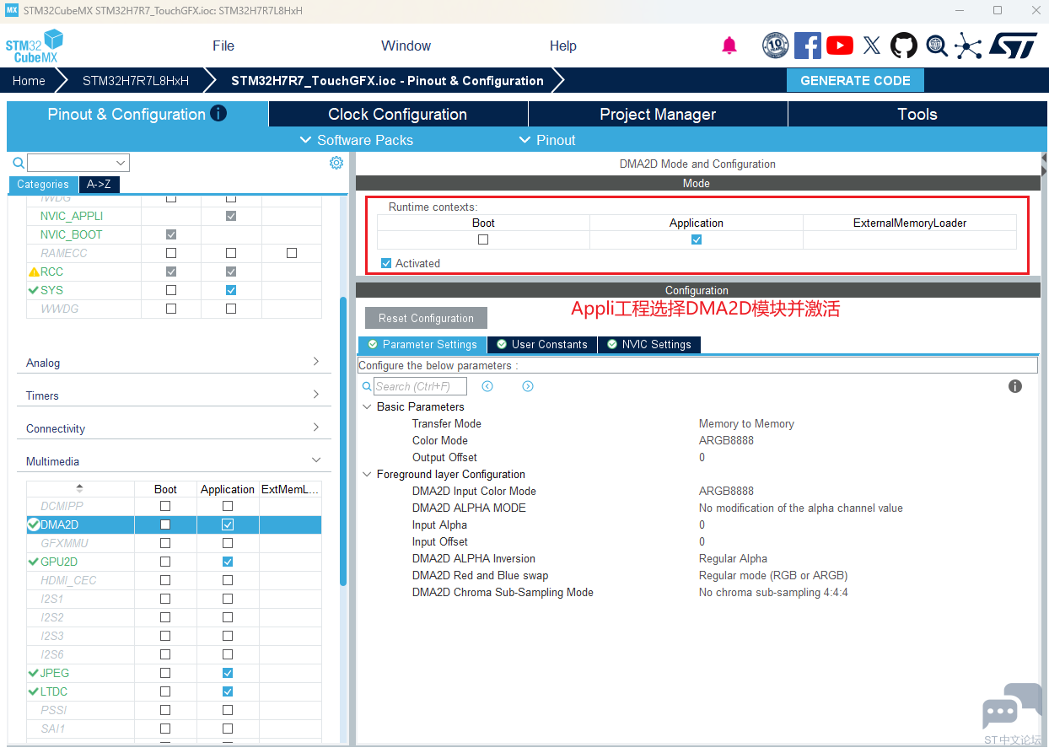Open ST YouTube channel icon

tap(839, 46)
